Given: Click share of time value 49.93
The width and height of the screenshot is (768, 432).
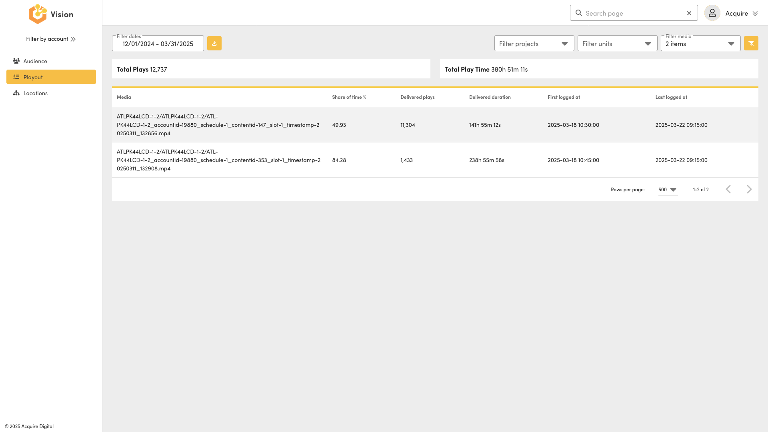Looking at the screenshot, I should point(339,125).
